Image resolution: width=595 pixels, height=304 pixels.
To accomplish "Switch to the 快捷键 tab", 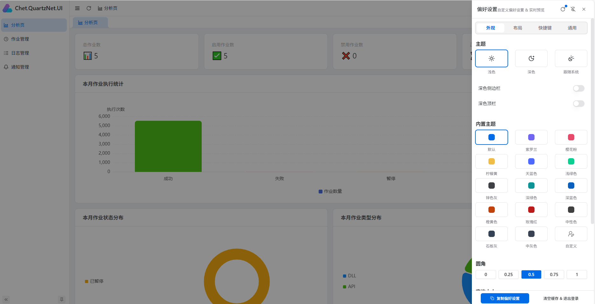I will [x=545, y=28].
